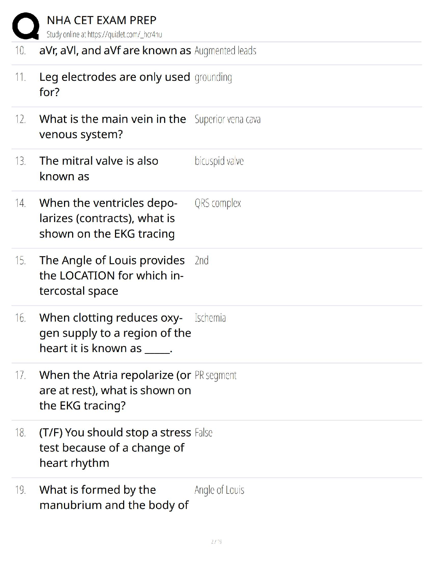Click question 13 about the mitral valve
Screen dimensions: 433x561
[99, 169]
